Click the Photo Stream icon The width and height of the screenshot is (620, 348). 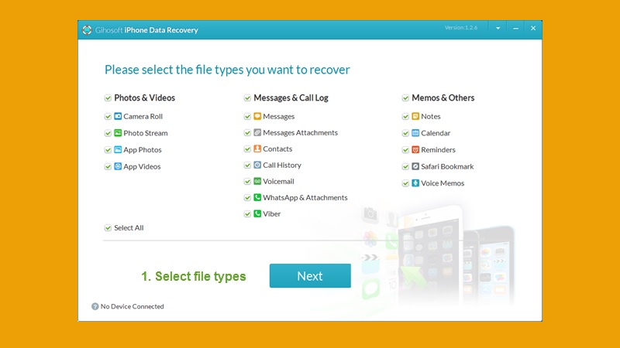pos(118,132)
